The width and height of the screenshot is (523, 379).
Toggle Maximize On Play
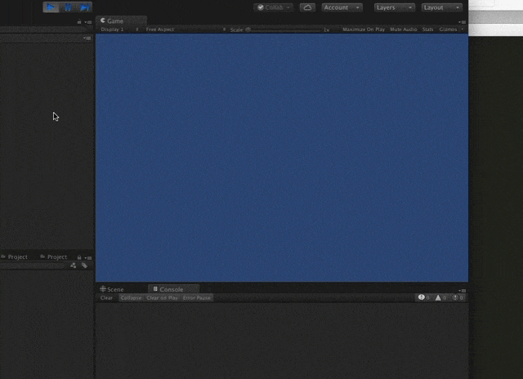[364, 29]
